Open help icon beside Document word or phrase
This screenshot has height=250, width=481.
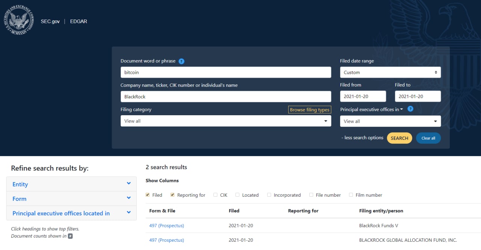182,61
